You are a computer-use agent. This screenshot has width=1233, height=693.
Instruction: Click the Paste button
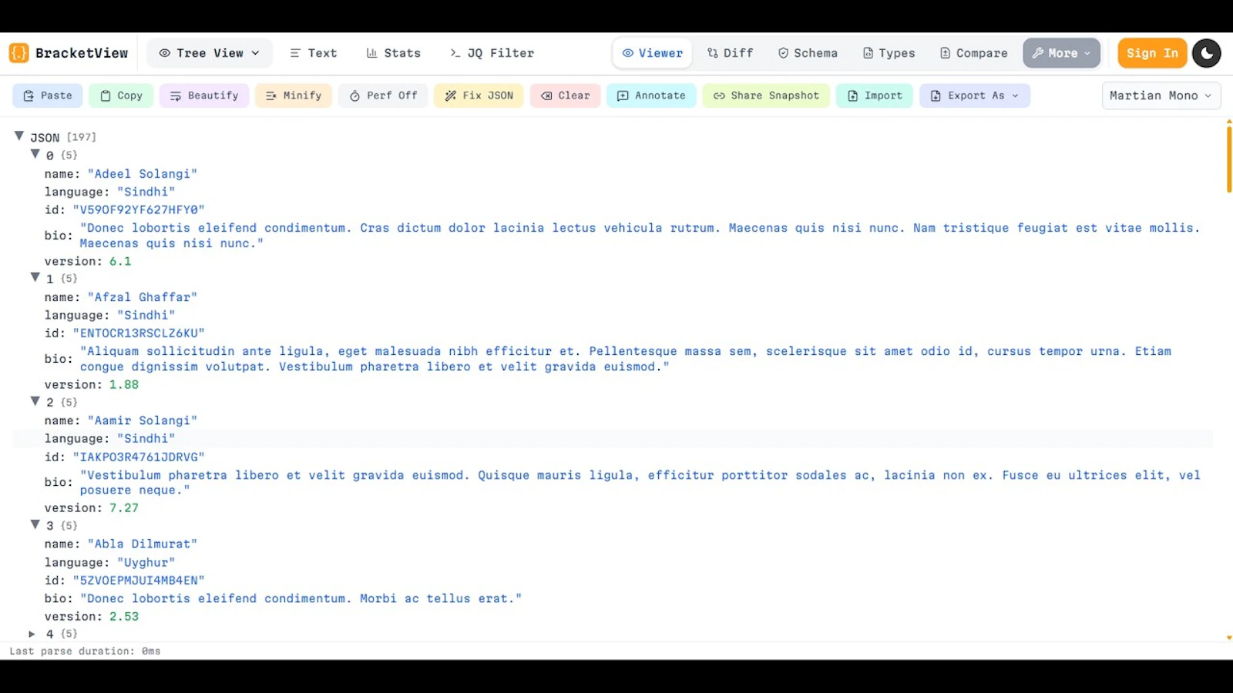click(48, 95)
